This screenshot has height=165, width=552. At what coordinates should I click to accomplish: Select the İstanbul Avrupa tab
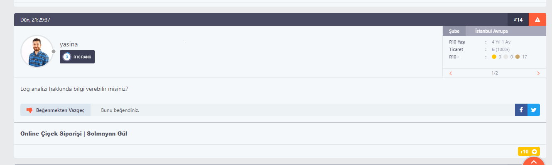[x=491, y=31]
